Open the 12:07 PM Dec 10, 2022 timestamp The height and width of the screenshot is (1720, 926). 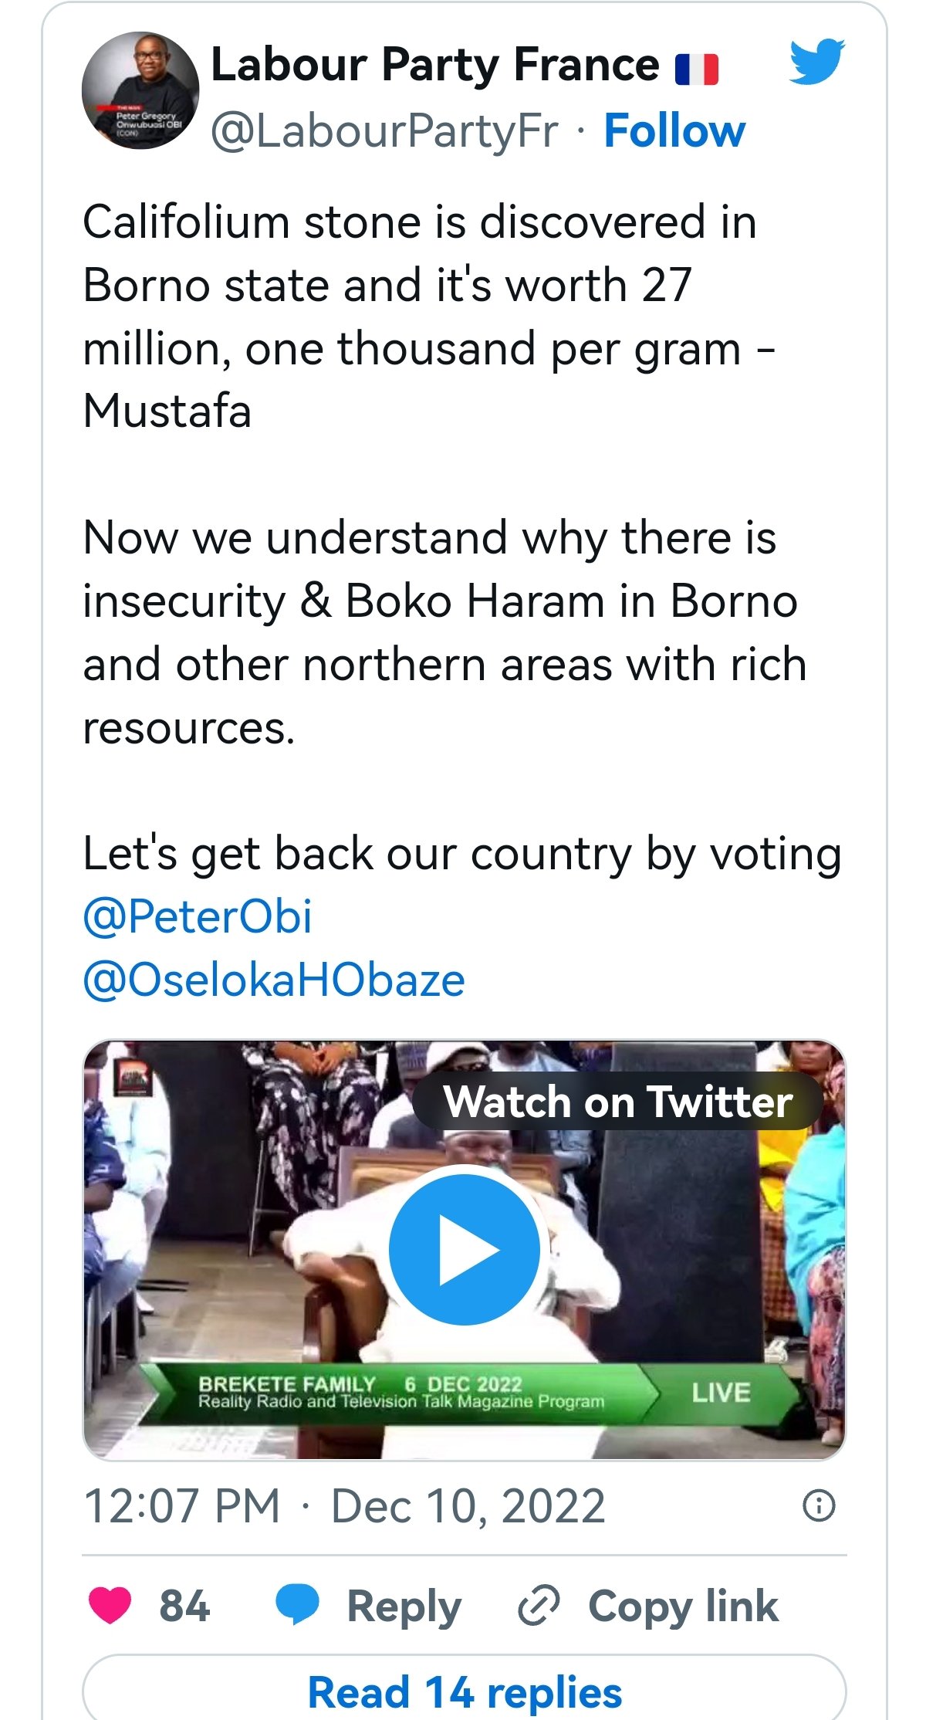(344, 1505)
